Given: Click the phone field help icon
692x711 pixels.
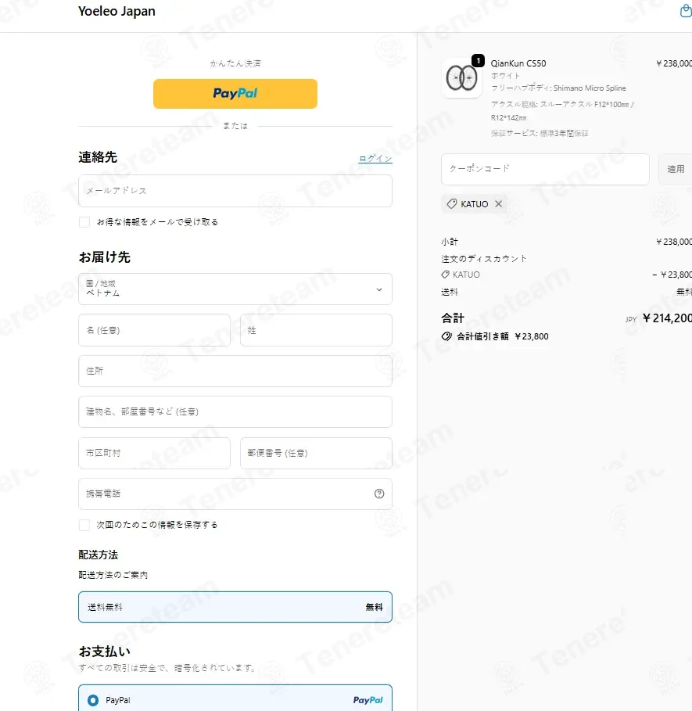Looking at the screenshot, I should point(379,494).
